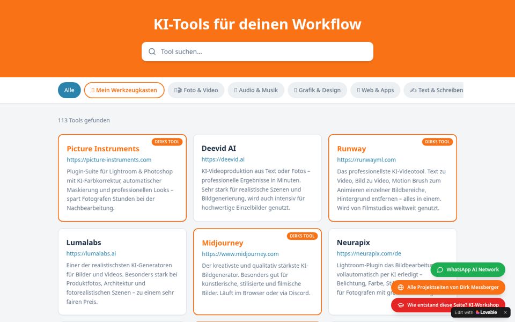This screenshot has height=322, width=515.
Task: Click the Lumalabs card title
Action: [x=84, y=243]
